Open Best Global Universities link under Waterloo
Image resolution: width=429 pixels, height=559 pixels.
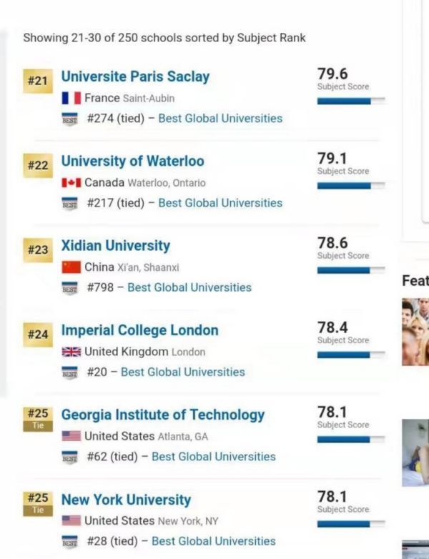[x=220, y=203]
